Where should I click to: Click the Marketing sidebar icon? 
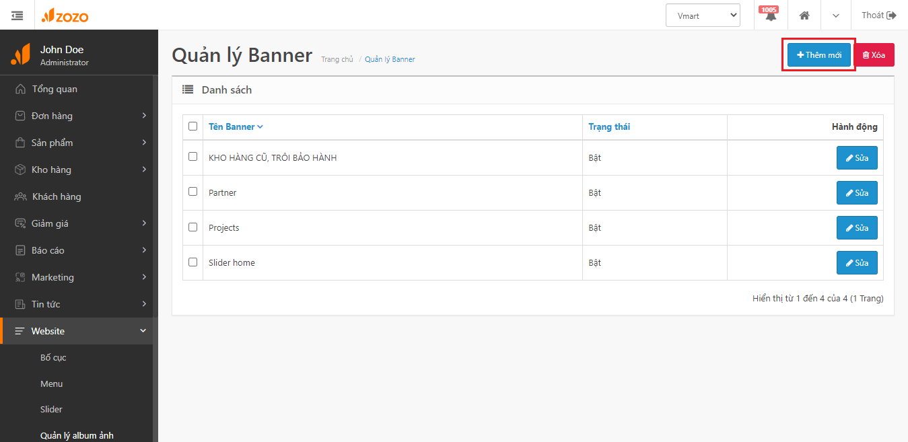(20, 277)
